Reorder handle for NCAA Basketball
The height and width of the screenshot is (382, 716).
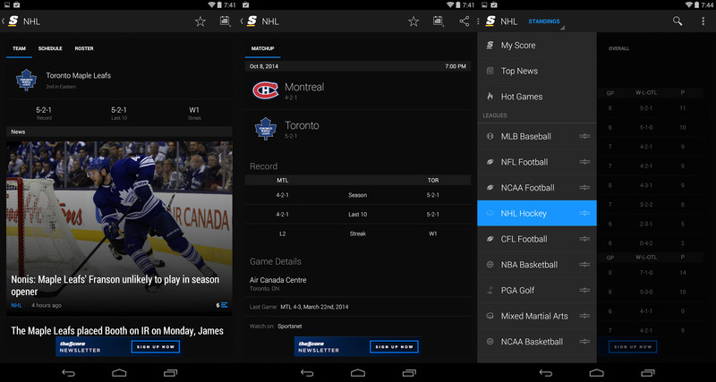tap(584, 342)
